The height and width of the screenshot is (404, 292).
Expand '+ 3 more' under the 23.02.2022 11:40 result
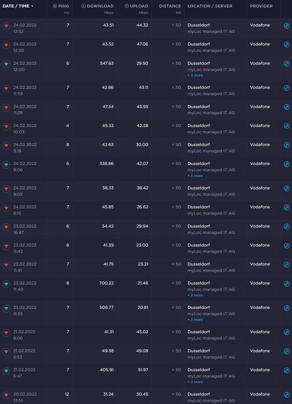[x=195, y=295]
